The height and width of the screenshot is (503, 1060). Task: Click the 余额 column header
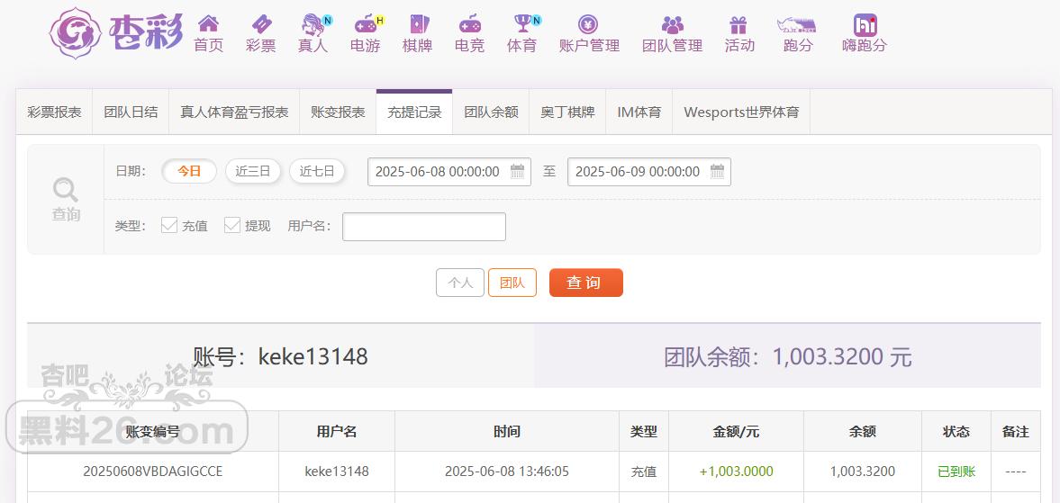coord(863,431)
